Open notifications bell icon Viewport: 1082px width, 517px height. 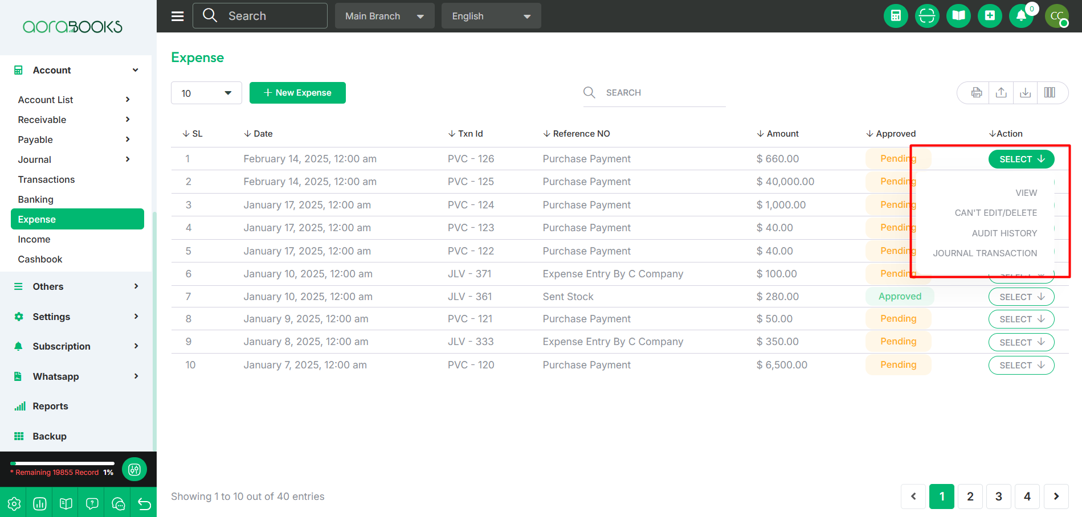1021,15
